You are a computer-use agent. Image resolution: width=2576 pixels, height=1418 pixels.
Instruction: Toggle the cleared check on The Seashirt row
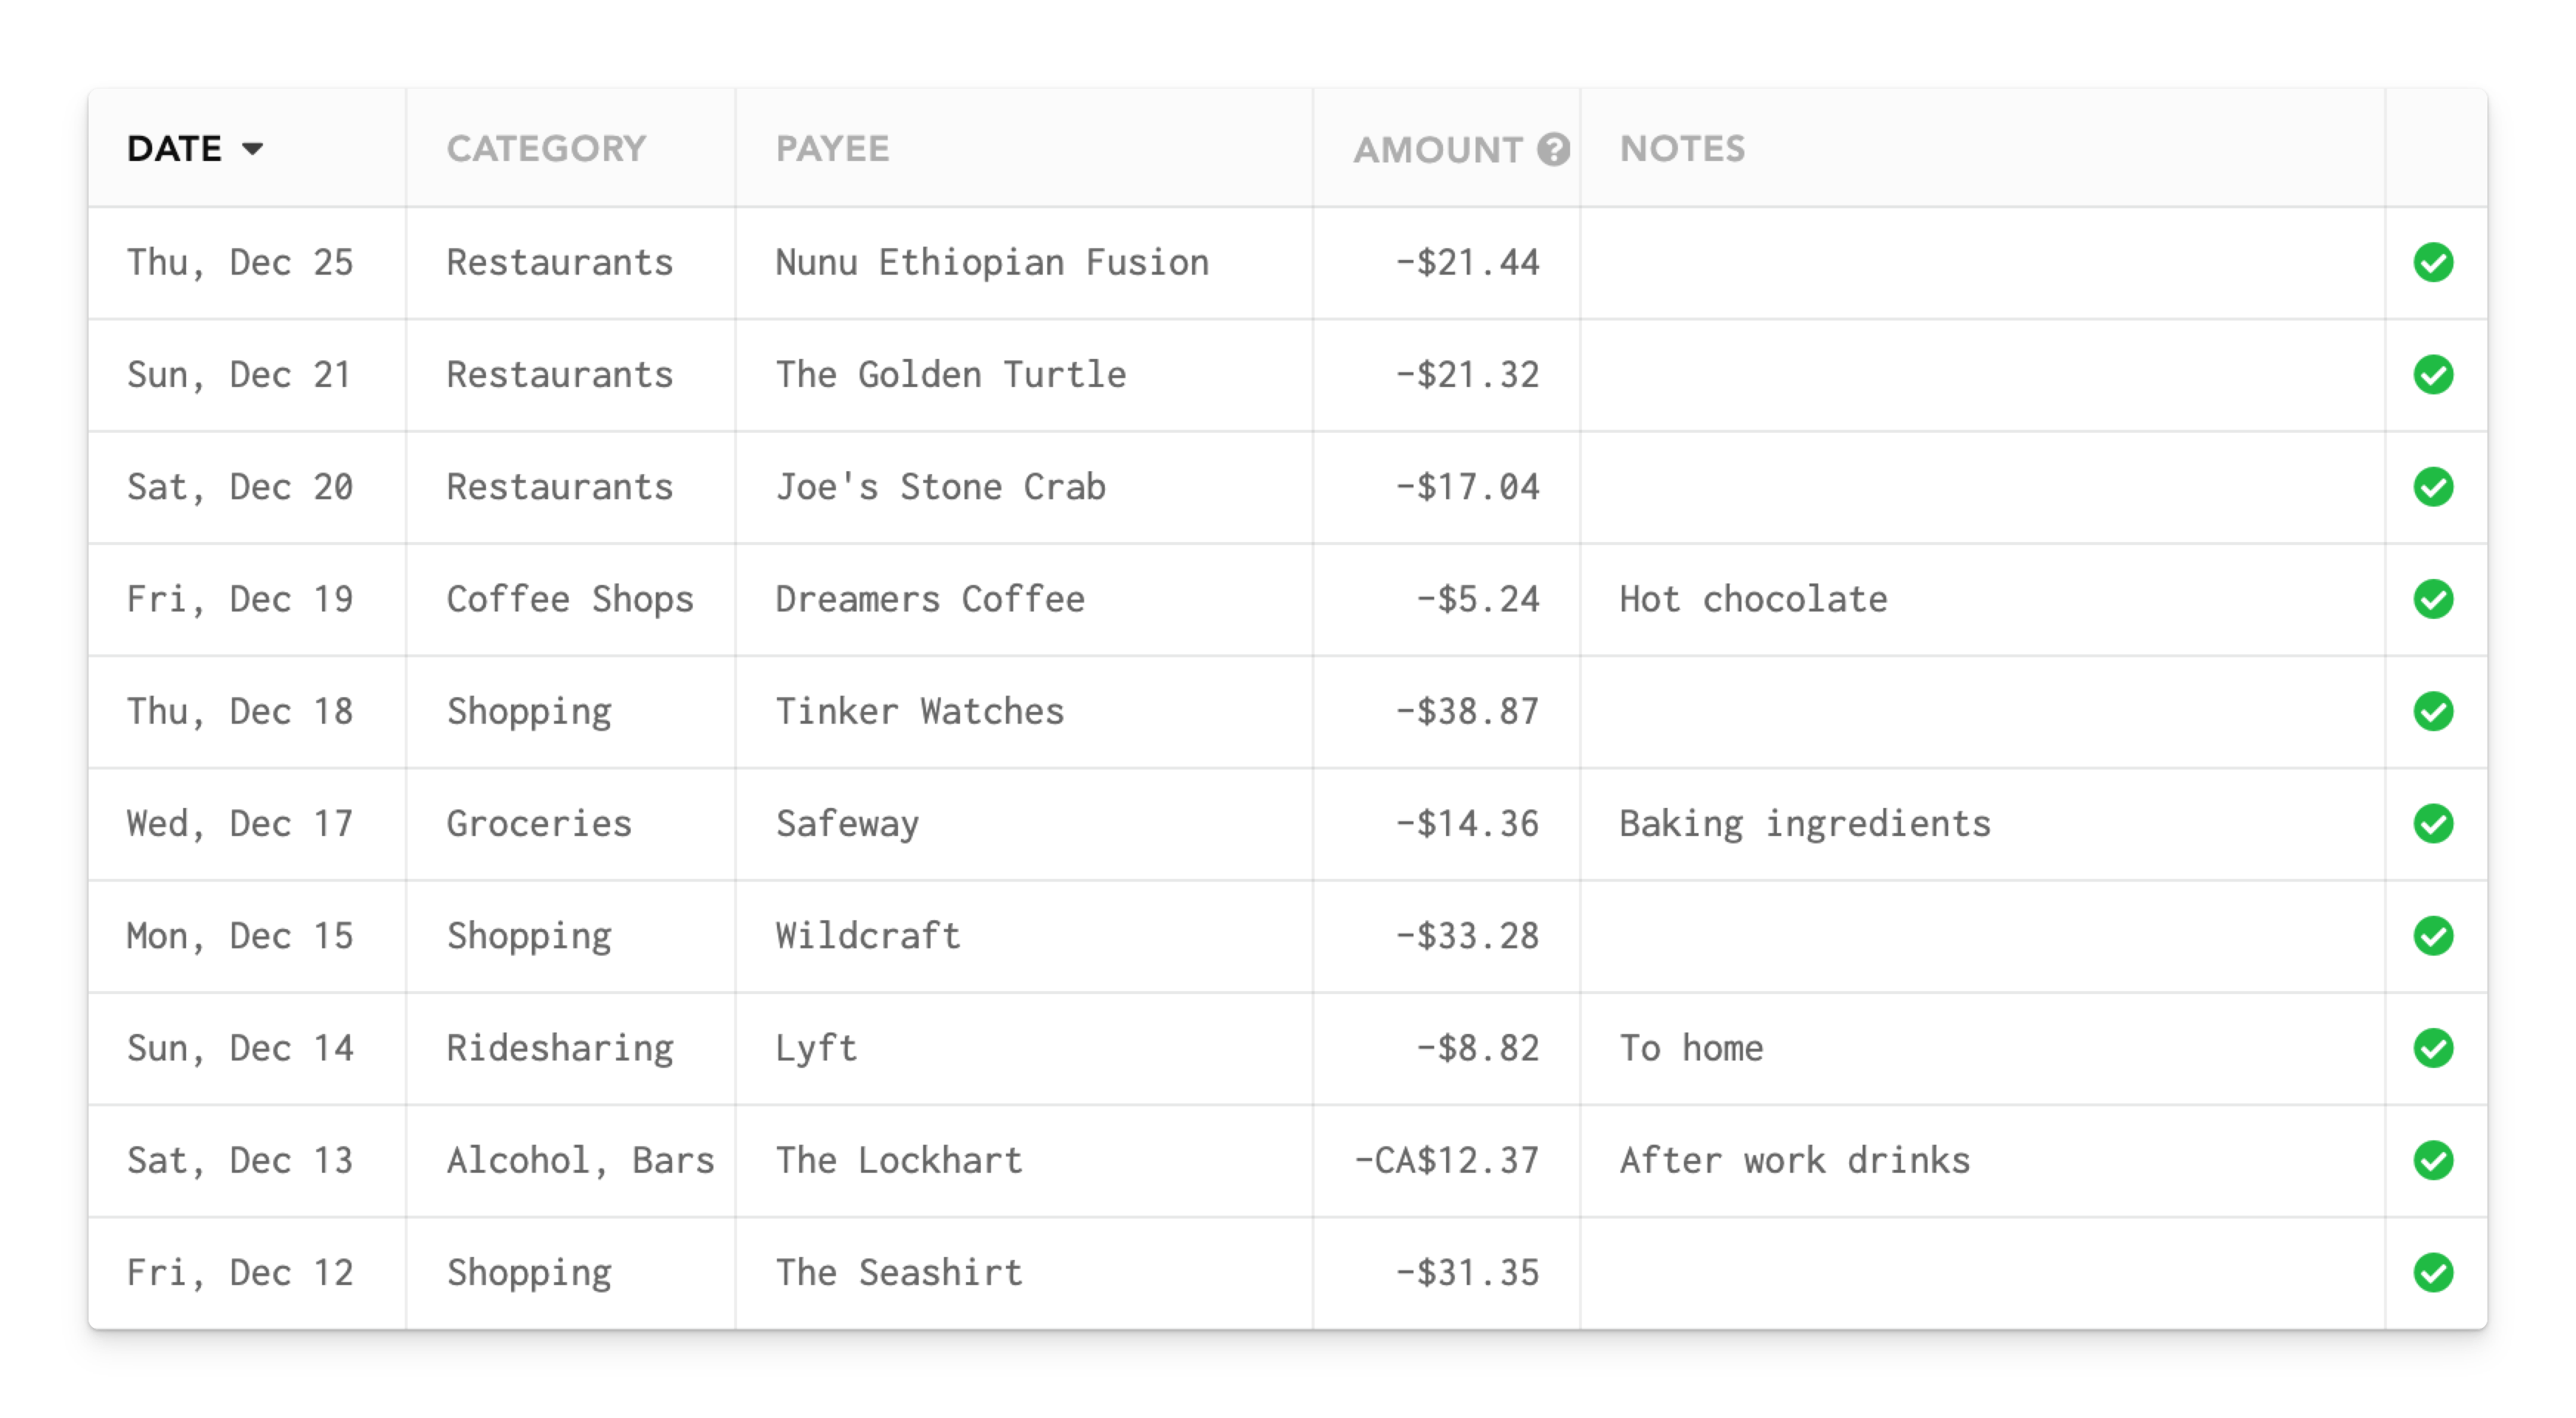coord(2432,1273)
